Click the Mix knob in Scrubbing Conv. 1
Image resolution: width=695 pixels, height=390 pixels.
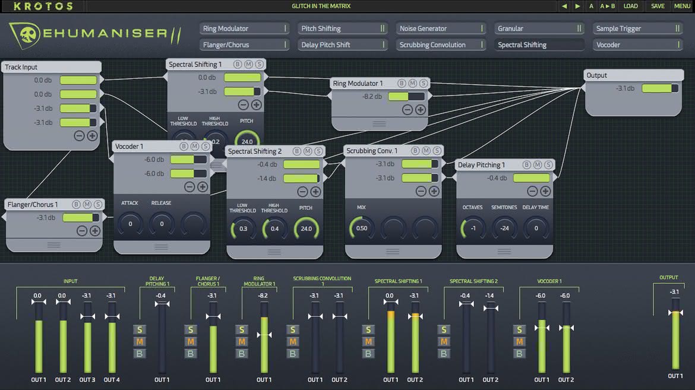pyautogui.click(x=362, y=228)
